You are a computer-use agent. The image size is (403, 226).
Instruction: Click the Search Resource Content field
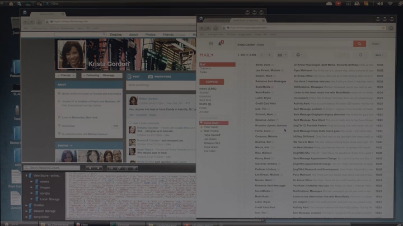coord(51,168)
